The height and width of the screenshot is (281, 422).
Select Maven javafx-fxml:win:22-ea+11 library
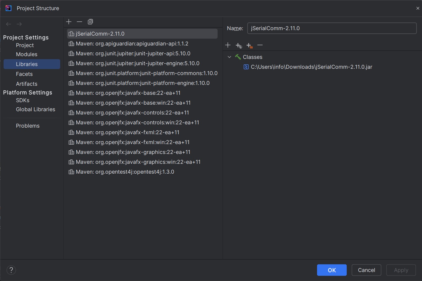tap(132, 142)
